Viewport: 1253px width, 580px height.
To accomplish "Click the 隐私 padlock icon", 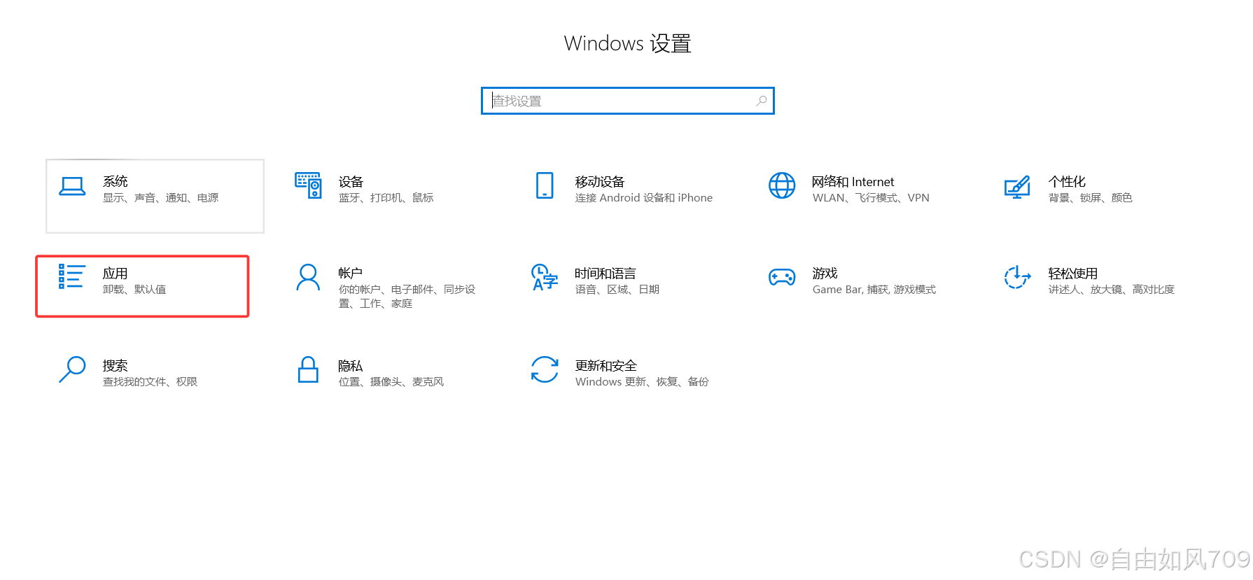I will (x=308, y=369).
